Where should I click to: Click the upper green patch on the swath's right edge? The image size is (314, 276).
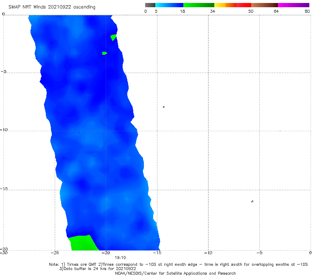point(114,37)
